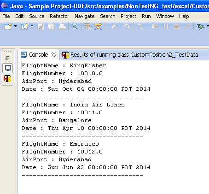Click the line 'FlightNumber : 10011.0'
Viewport: 209px width, 194px height.
tap(62, 112)
